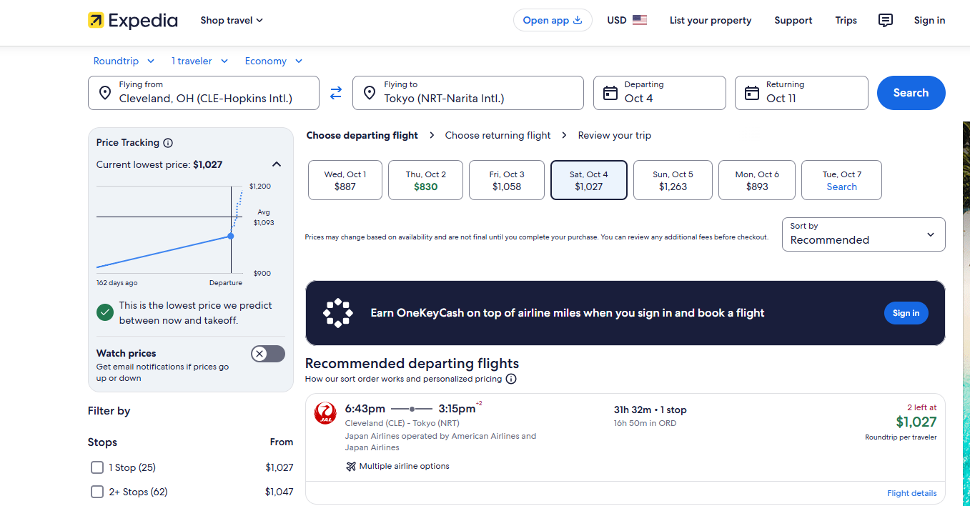Click the green checkmark prediction icon
Image resolution: width=970 pixels, height=506 pixels.
(x=105, y=312)
